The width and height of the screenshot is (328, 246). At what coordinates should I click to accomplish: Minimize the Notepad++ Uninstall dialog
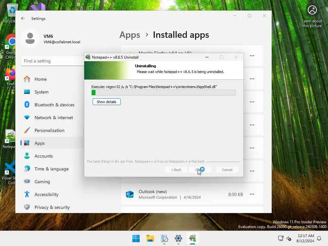(207, 57)
